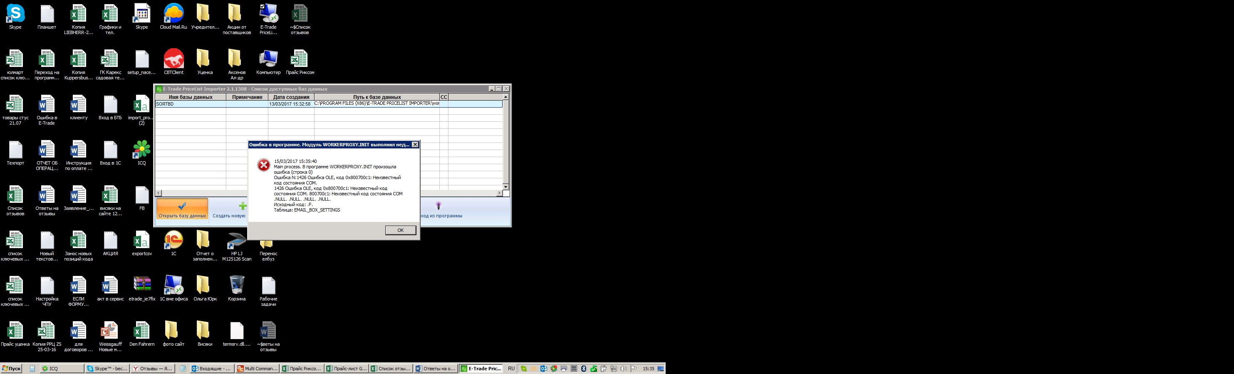The image size is (1234, 374).
Task: Click the vertical scrollbar down arrow in the database list
Action: point(505,187)
